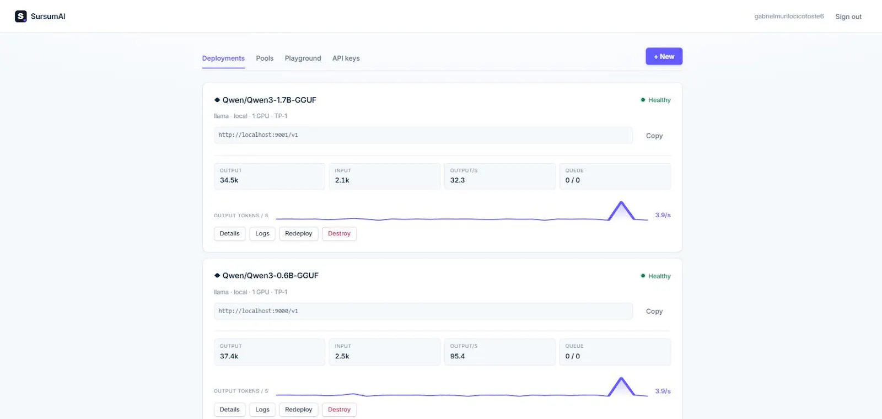Screen dimensions: 882x419
Task: Click the Qwen/Qwen3-0.6B-GGUF title
Action: [x=270, y=276]
